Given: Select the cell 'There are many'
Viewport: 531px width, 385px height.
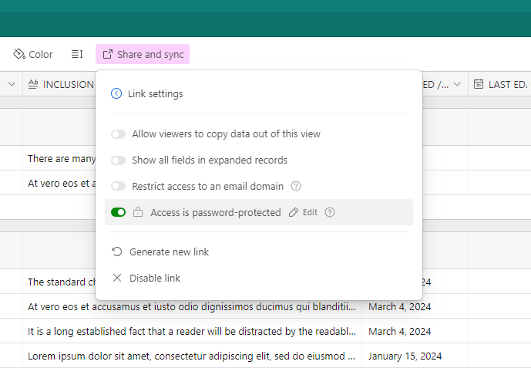Looking at the screenshot, I should 59,158.
